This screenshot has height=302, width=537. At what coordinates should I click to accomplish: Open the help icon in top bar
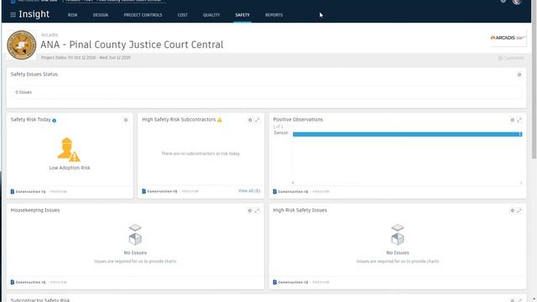503,2
